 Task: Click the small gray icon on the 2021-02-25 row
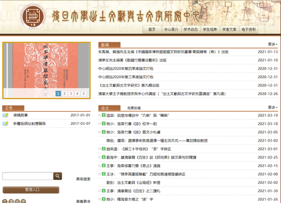99,157
